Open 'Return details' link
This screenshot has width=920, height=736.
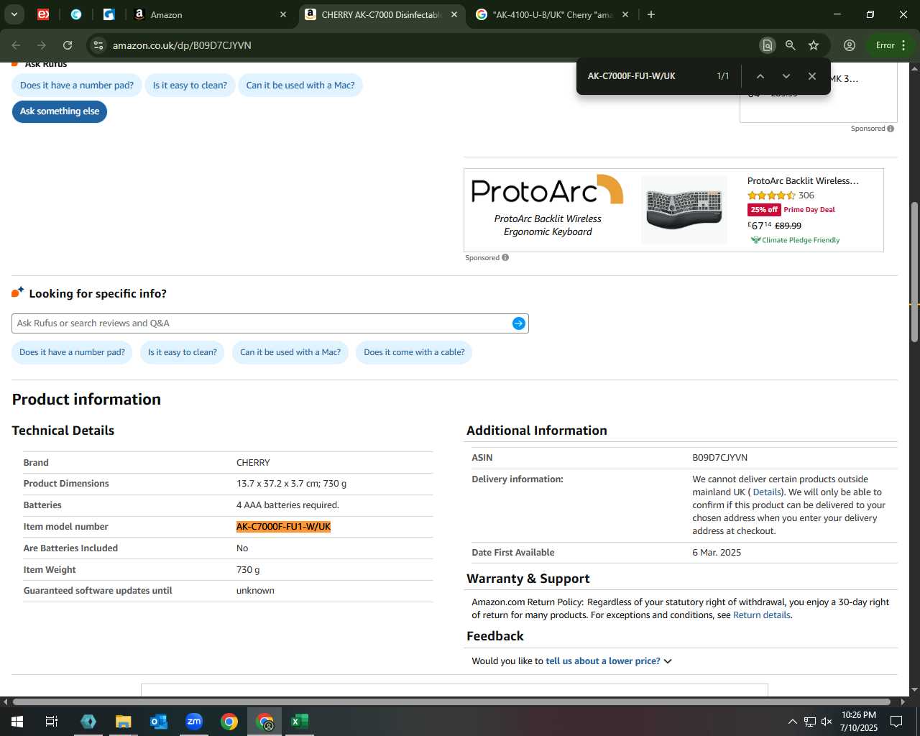[761, 615]
